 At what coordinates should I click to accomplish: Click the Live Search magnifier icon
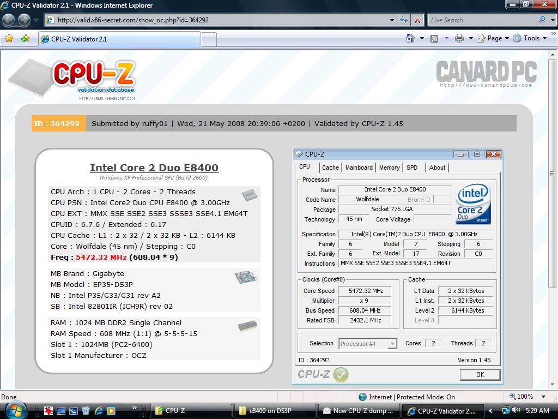click(542, 20)
